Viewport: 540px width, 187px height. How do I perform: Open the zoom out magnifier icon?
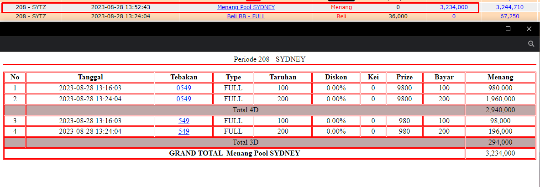531,44
